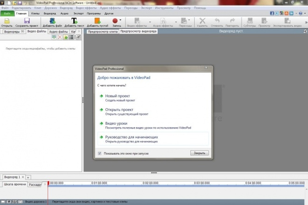308x205 pixels.
Task: Click the green Файл button in the ribbon
Action: pos(7,14)
